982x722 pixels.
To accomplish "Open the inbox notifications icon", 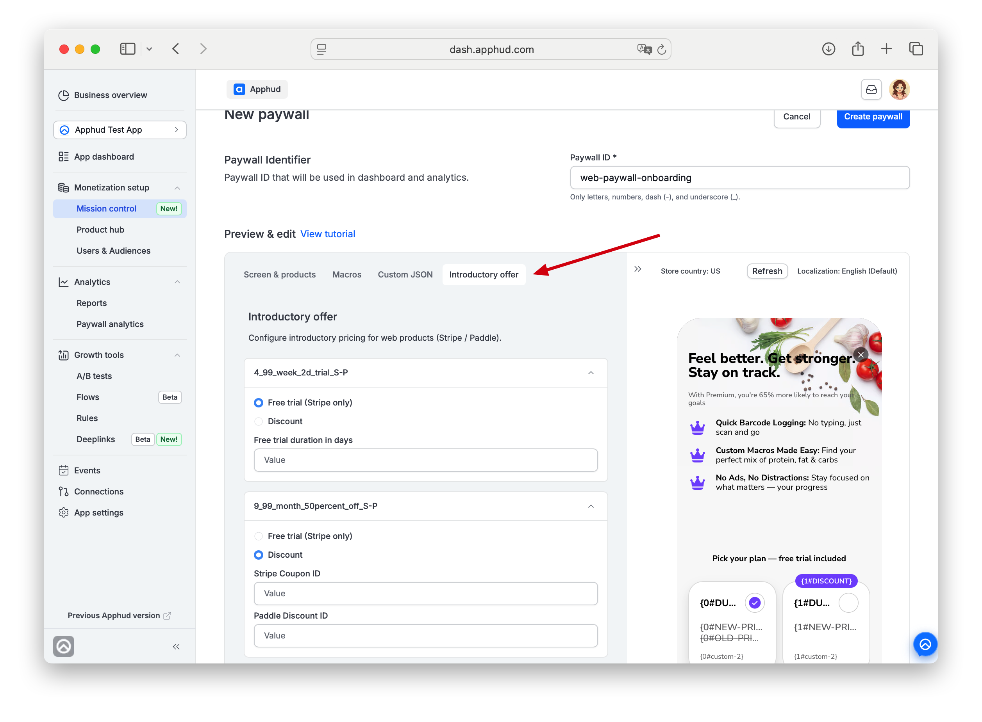I will pos(871,89).
